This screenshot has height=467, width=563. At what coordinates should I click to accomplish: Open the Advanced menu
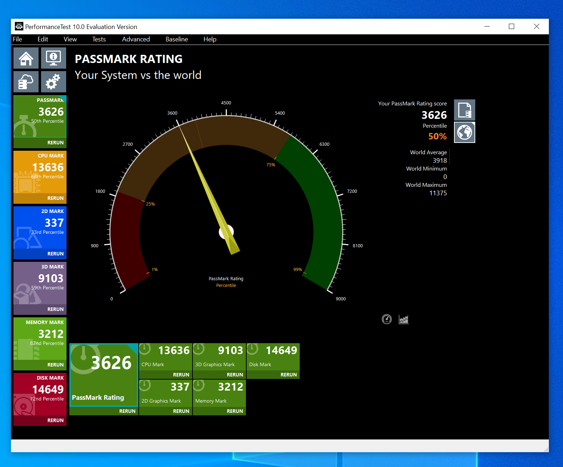[x=136, y=39]
